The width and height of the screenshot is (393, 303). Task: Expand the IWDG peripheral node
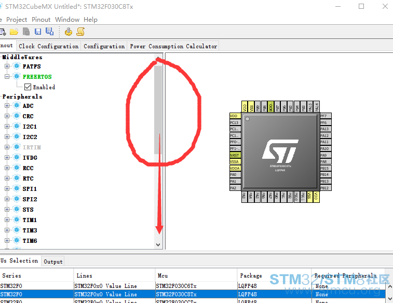pyautogui.click(x=7, y=158)
